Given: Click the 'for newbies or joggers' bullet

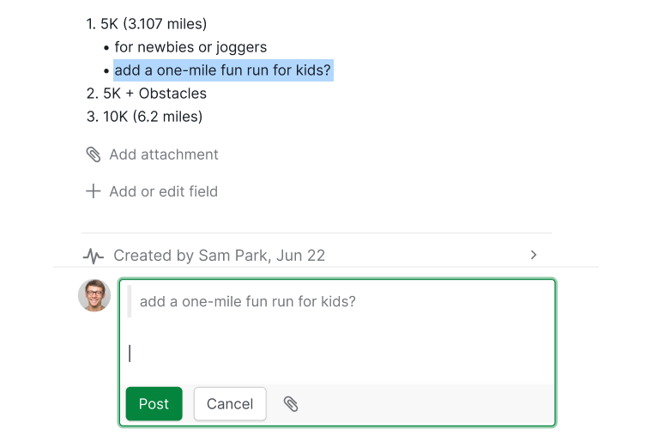Looking at the screenshot, I should (190, 47).
